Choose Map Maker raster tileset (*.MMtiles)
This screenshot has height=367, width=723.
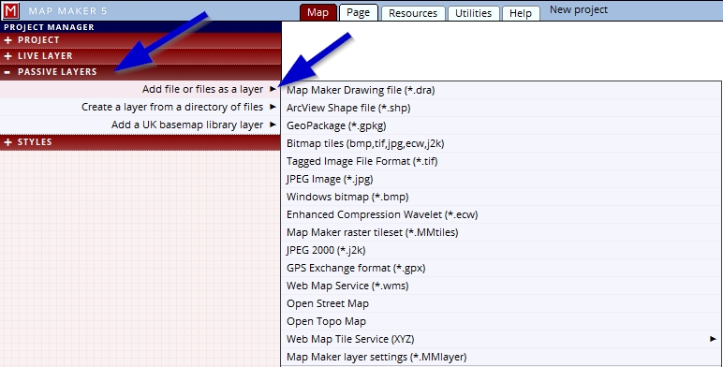point(501,232)
